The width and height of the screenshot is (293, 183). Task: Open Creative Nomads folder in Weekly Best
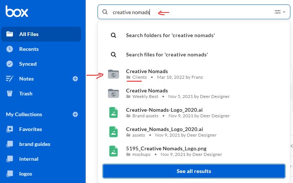[147, 91]
